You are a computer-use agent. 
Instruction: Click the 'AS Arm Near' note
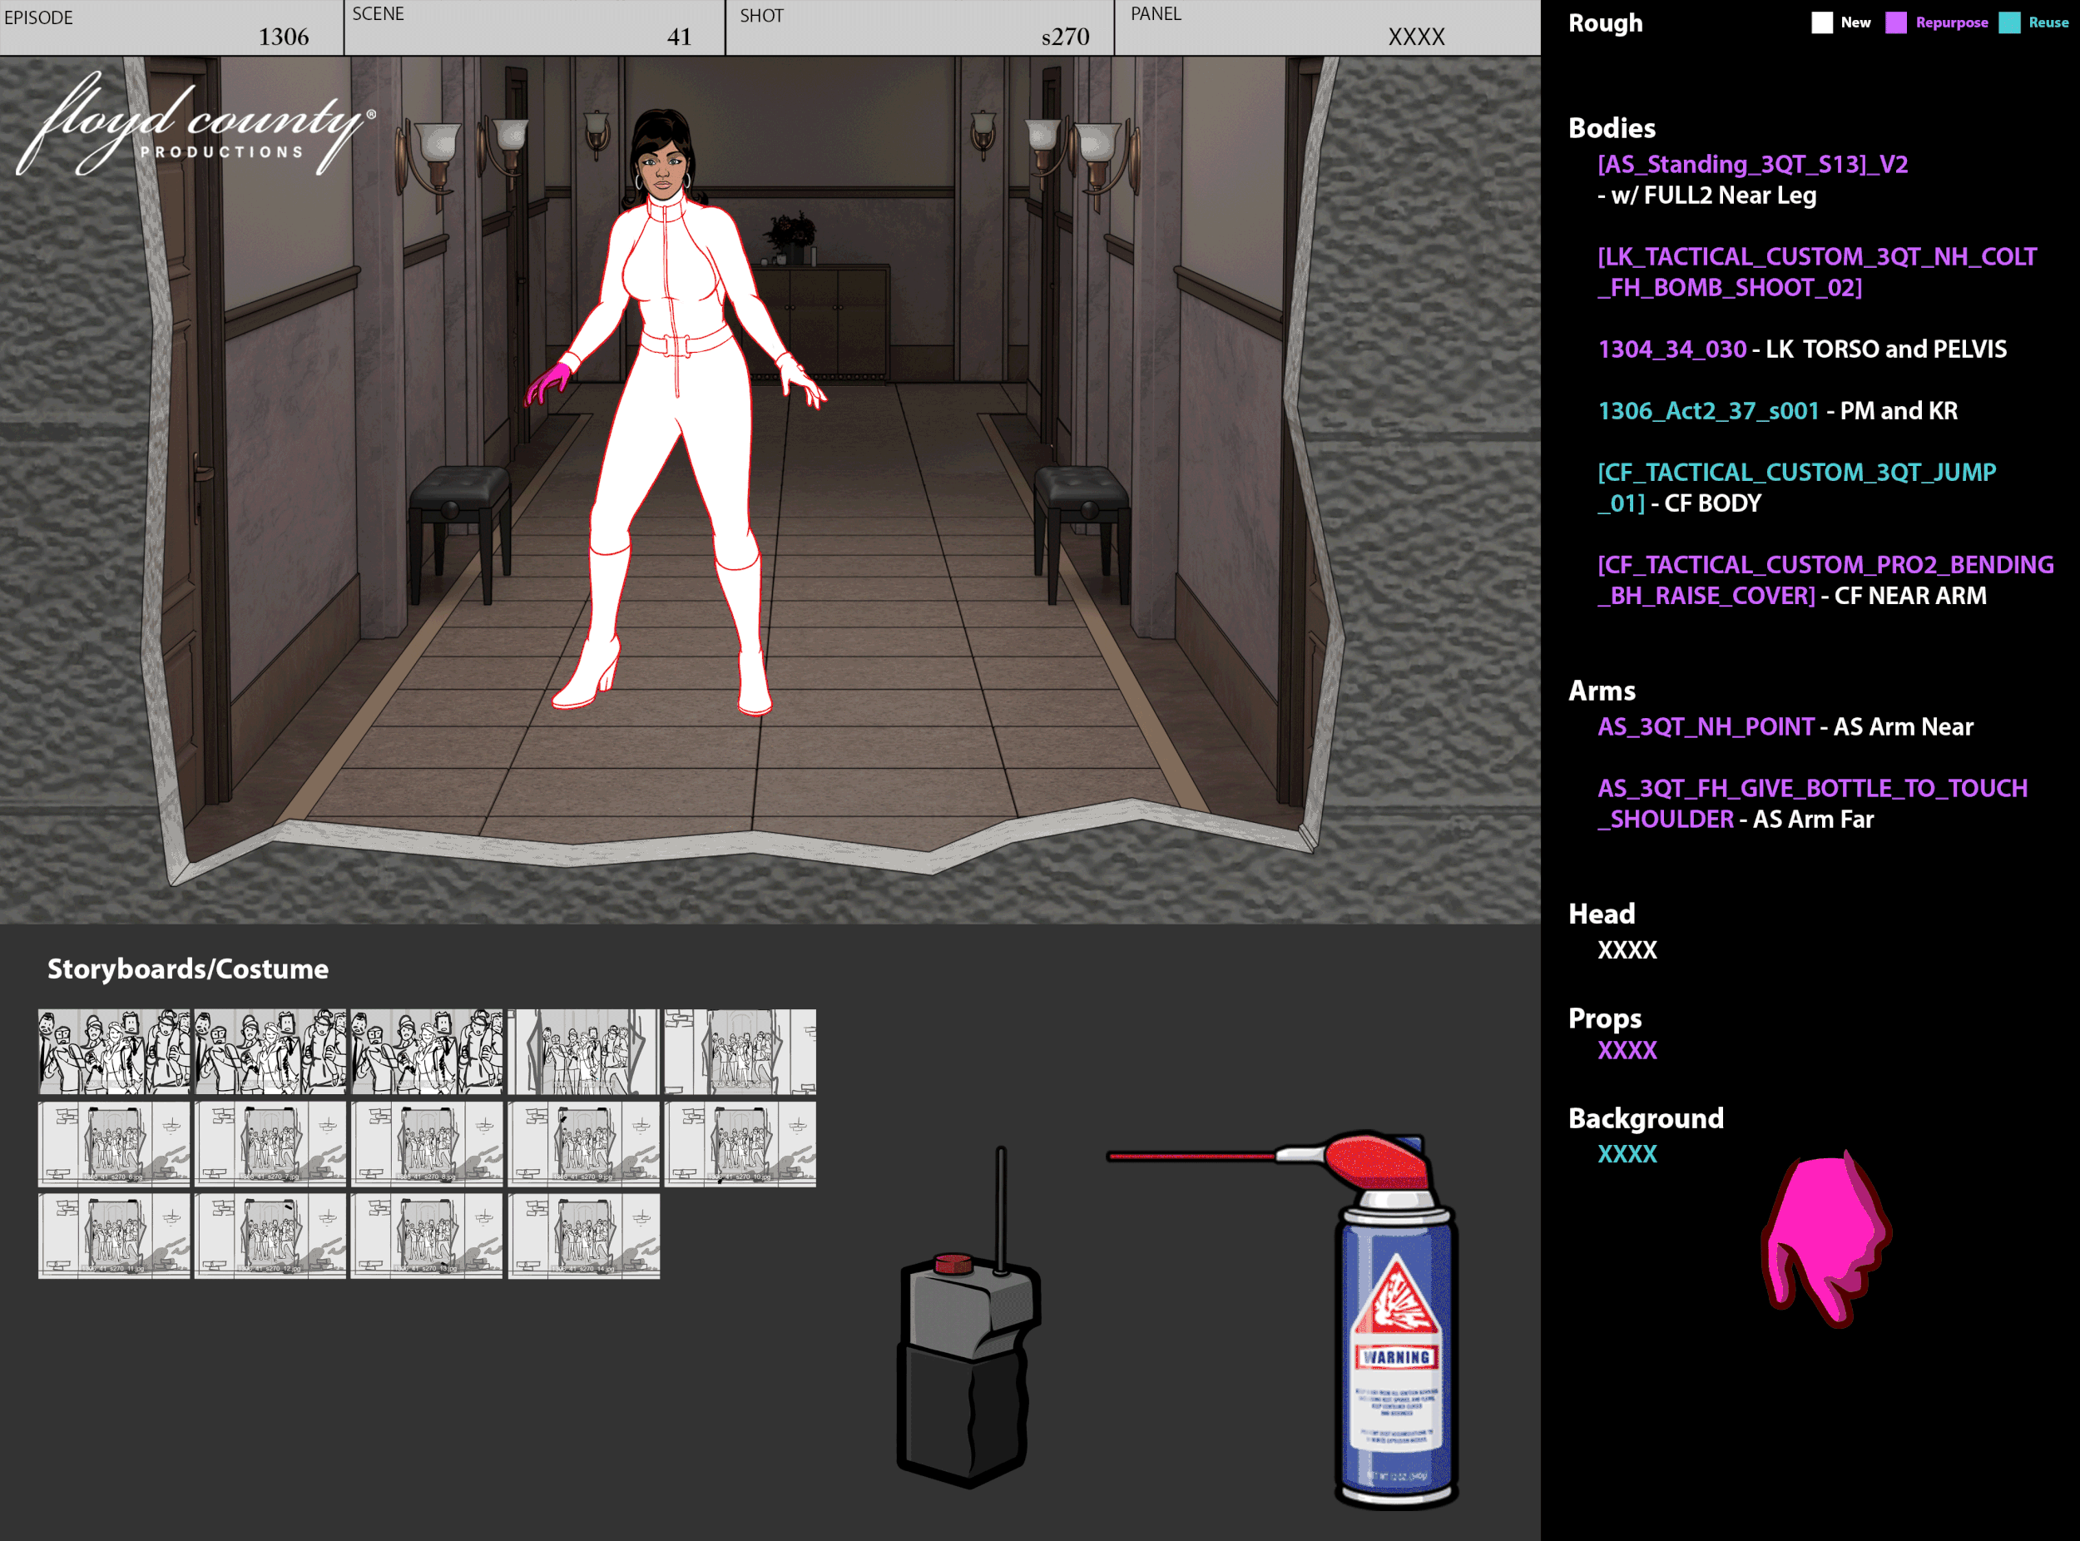pyautogui.click(x=1903, y=727)
